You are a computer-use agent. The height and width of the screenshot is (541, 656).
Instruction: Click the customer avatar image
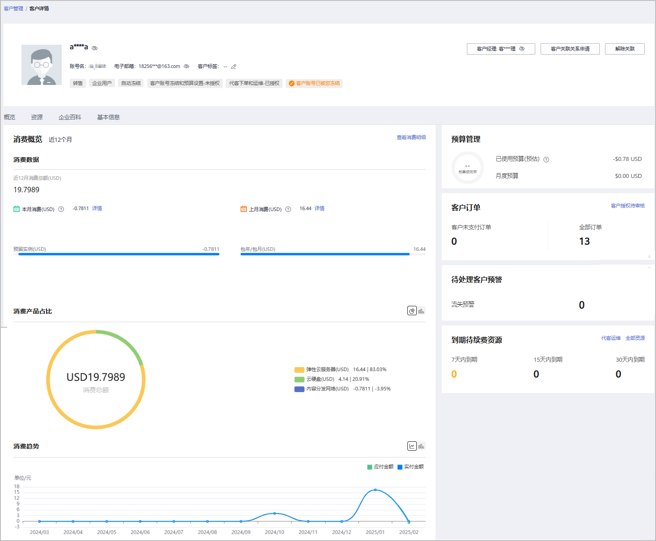42,65
